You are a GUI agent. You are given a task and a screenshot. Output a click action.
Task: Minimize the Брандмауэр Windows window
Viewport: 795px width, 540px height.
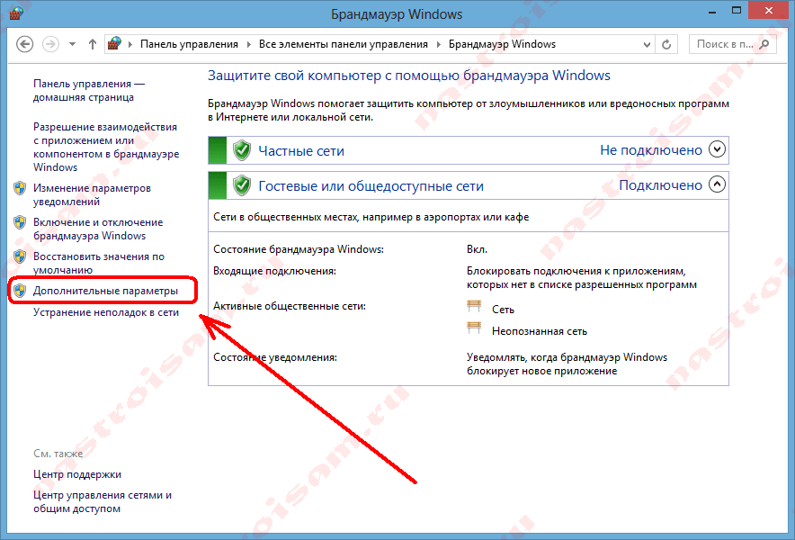click(x=712, y=11)
